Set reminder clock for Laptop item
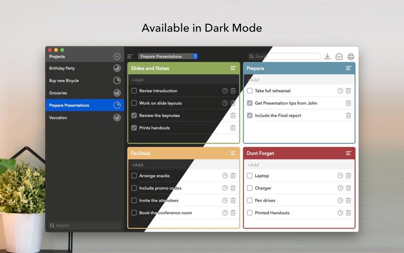The height and width of the screenshot is (253, 404). coord(340,175)
